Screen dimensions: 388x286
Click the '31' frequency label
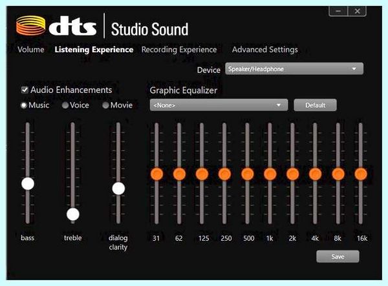pyautogui.click(x=156, y=238)
